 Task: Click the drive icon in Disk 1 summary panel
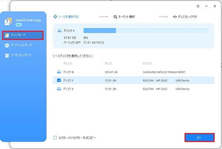click(60, 30)
